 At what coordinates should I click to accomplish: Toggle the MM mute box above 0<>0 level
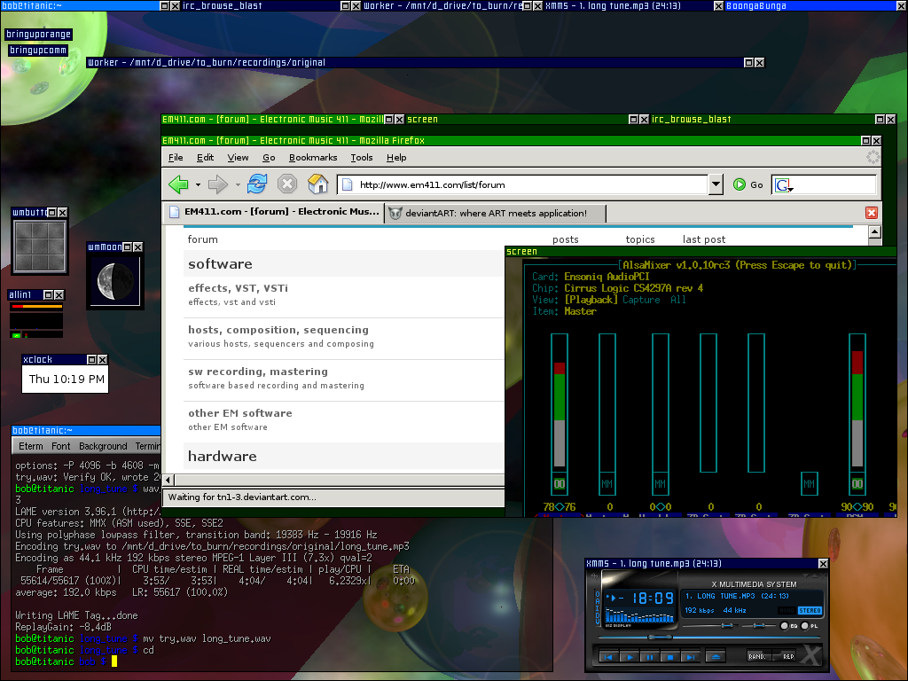660,483
